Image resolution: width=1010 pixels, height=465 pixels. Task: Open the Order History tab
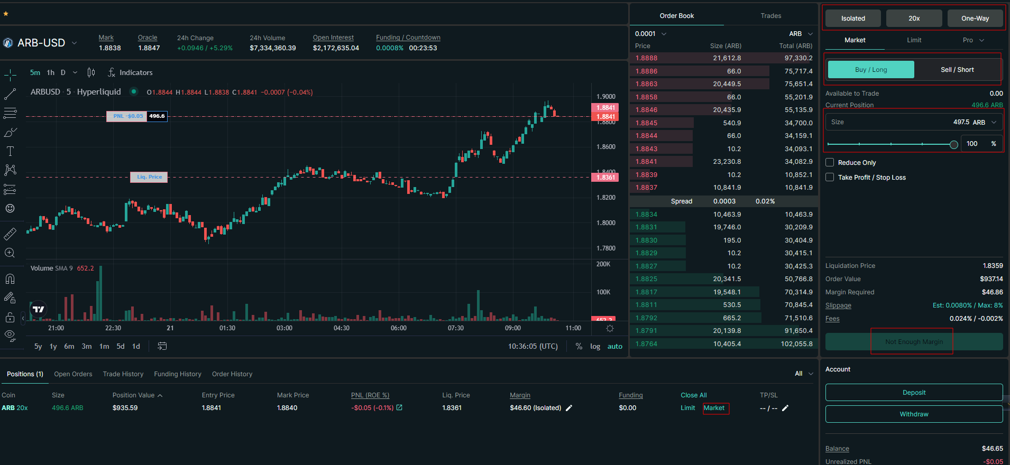[x=232, y=374]
